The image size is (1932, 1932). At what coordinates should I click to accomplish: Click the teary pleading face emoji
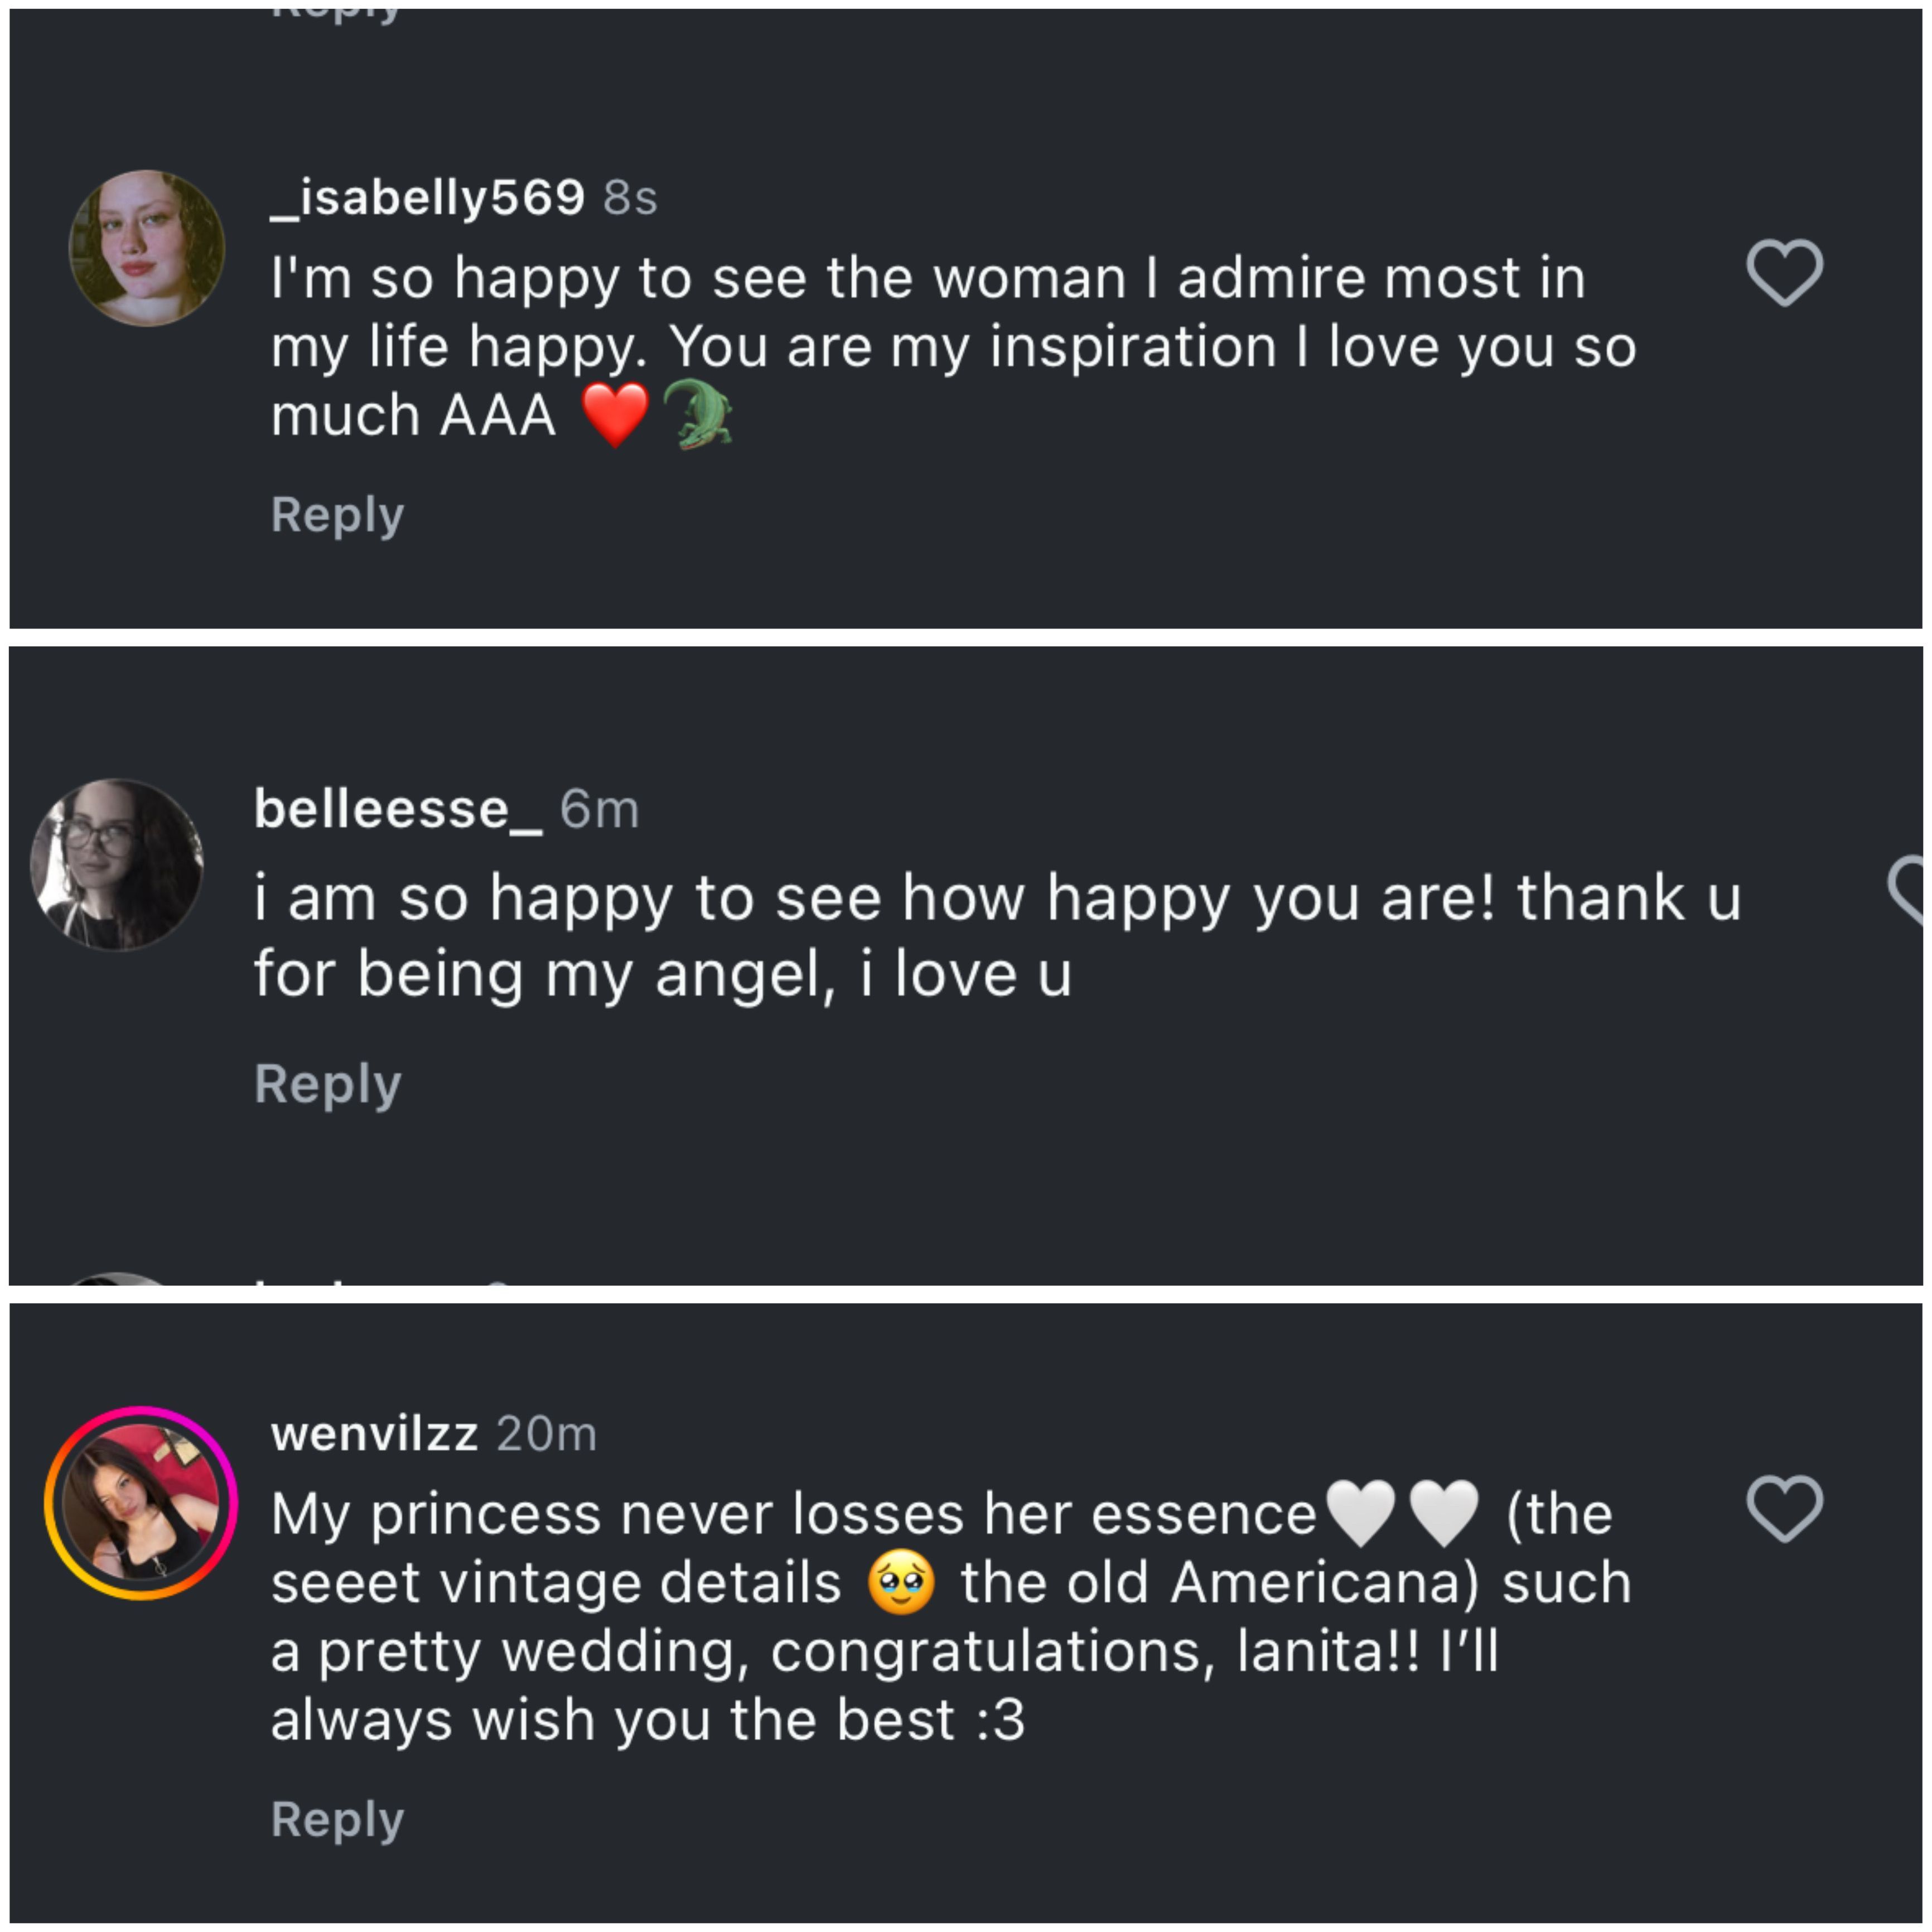[901, 1583]
